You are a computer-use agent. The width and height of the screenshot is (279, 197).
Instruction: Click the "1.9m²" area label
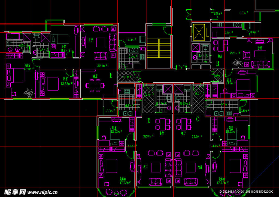click(x=218, y=76)
